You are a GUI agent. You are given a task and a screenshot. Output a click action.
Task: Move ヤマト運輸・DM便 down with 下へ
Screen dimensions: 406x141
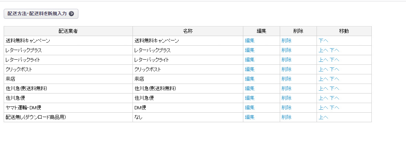tap(334, 107)
